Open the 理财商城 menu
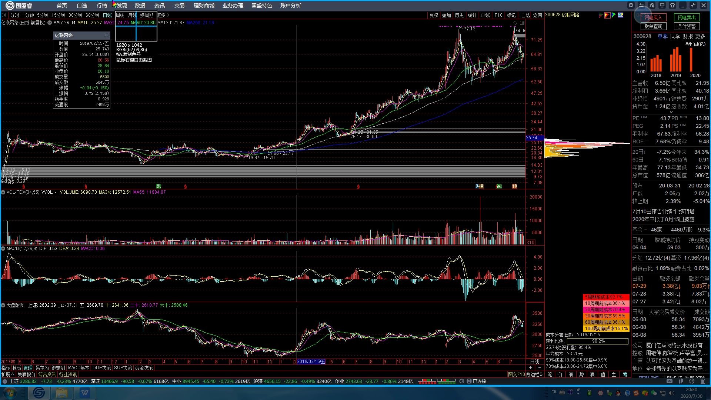This screenshot has width=711, height=400. (204, 6)
